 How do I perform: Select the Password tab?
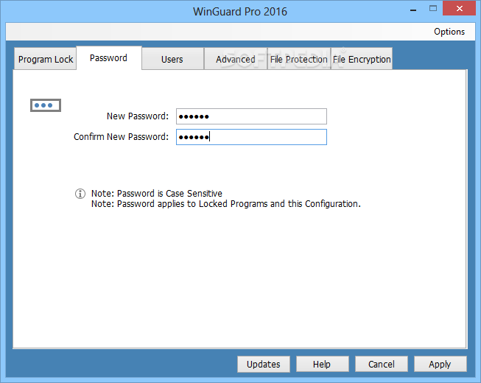tap(108, 58)
